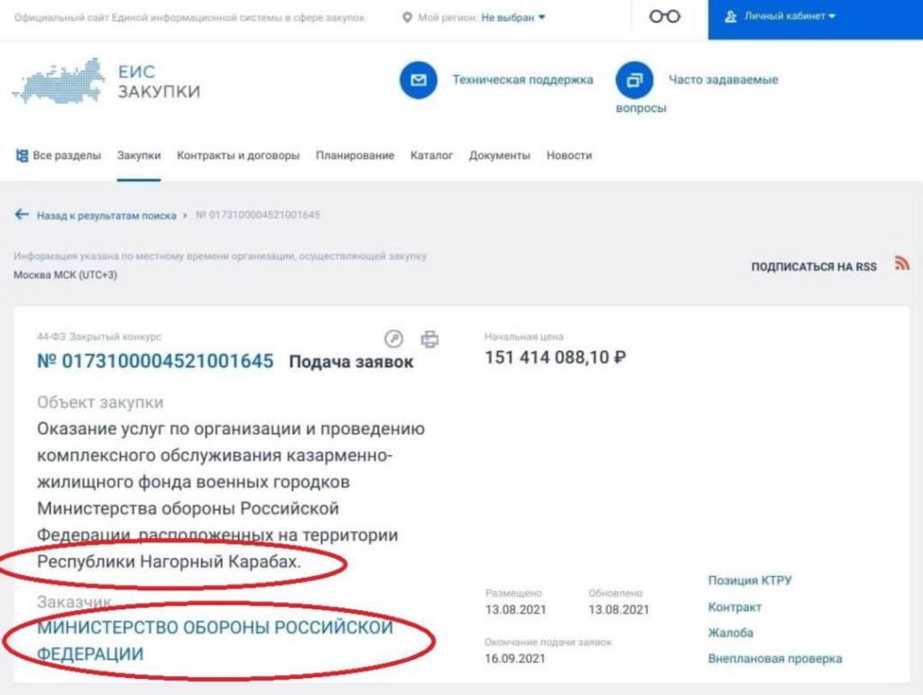
Task: Open the Внеплановая проверка link
Action: (775, 658)
